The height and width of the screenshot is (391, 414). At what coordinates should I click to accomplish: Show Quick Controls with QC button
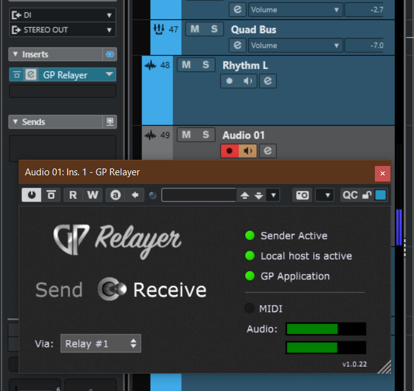pyautogui.click(x=350, y=195)
